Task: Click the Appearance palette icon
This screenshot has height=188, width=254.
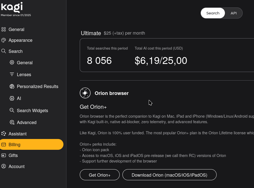Action: (4, 40)
